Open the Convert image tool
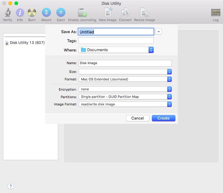223x193 pixels. (125, 13)
